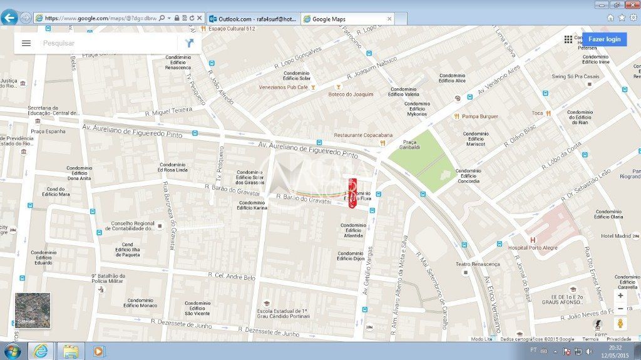641x360 pixels.
Task: Click the blue directions icon
Action: (x=189, y=43)
